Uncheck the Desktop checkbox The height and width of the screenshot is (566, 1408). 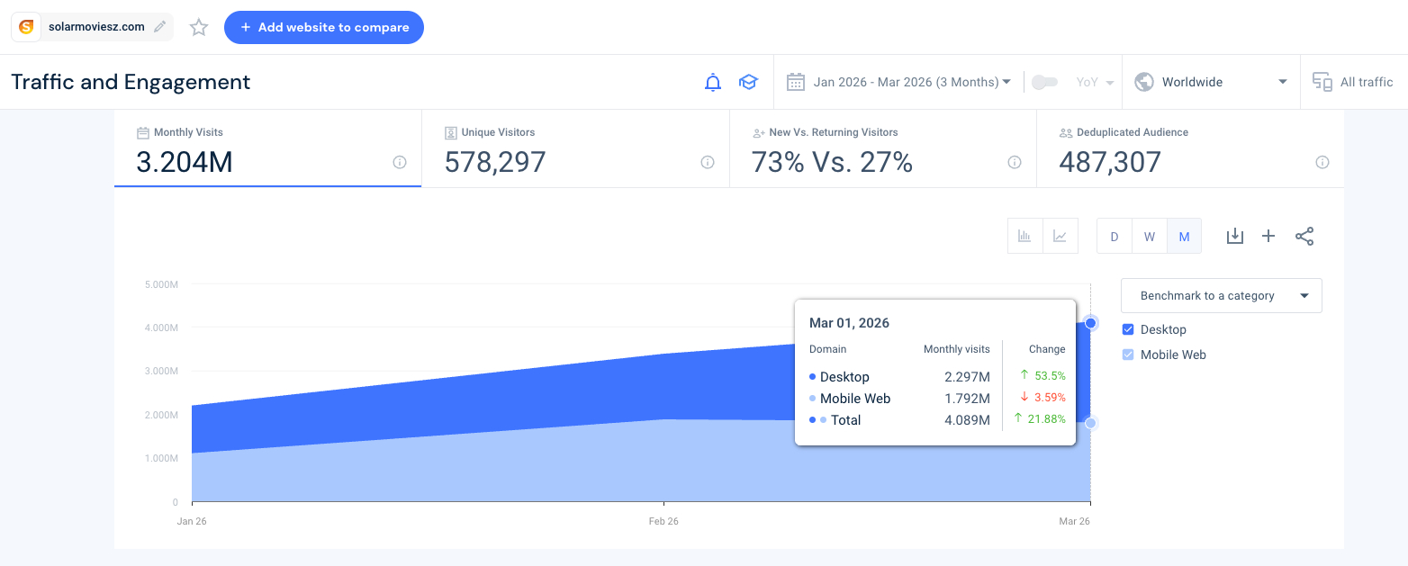[1128, 330]
